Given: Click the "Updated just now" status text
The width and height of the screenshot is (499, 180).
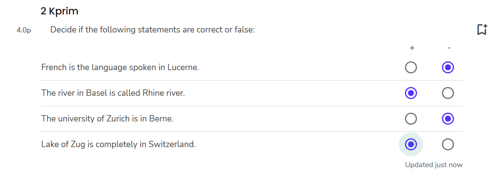Looking at the screenshot, I should pos(433,165).
